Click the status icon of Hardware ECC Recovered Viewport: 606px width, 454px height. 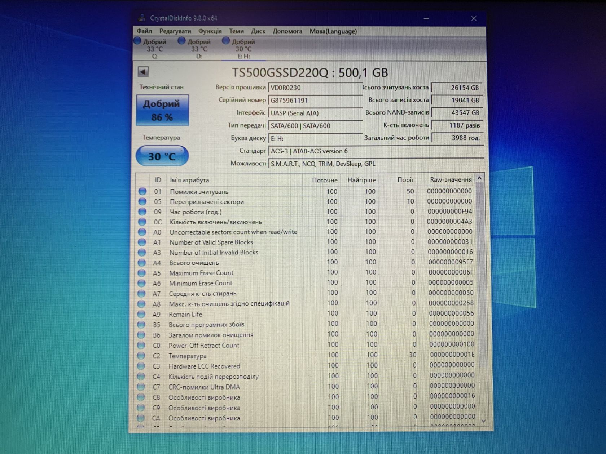[141, 366]
